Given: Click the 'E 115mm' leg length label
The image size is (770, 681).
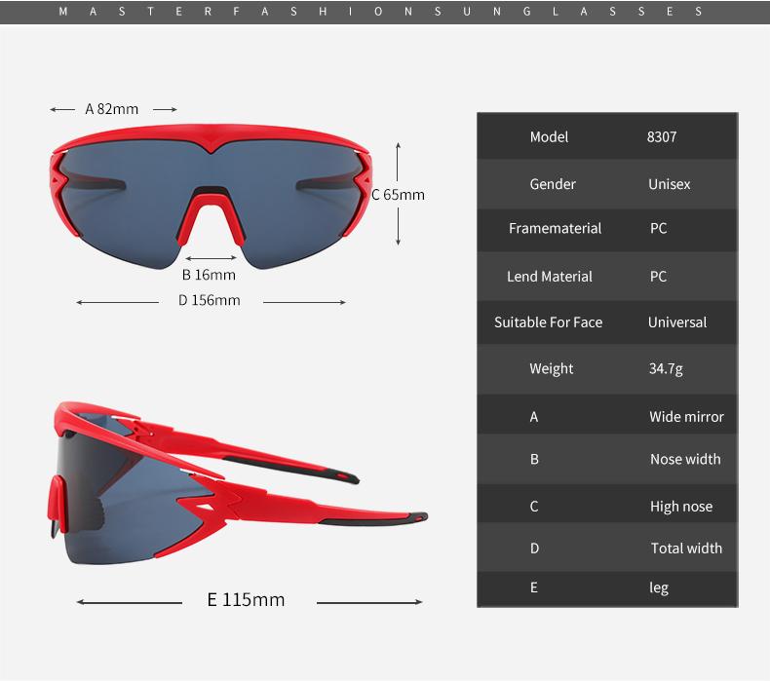Looking at the screenshot, I should pos(246,599).
